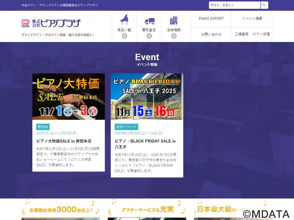The width and height of the screenshot is (294, 220).
Task: Click the Event section heading
Action: 147,57
